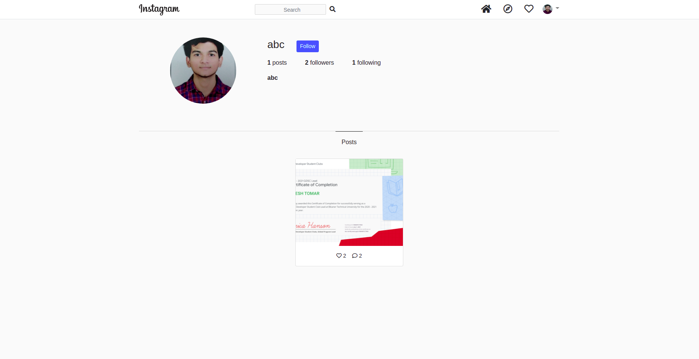Image resolution: width=699 pixels, height=359 pixels.
Task: Click the like count beside post heart
Action: (x=345, y=256)
